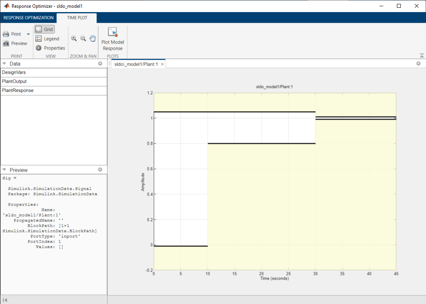Click the Print icon in toolstrip
The width and height of the screenshot is (426, 304).
pyautogui.click(x=6, y=34)
